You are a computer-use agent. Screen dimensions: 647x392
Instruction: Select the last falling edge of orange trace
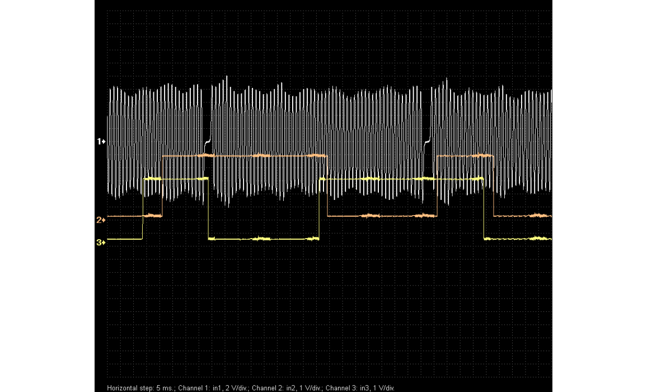tap(493, 185)
